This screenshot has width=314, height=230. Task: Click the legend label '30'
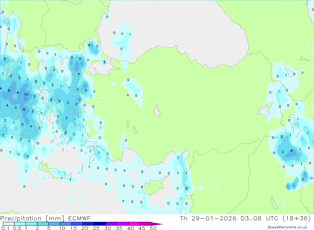click(x=108, y=228)
